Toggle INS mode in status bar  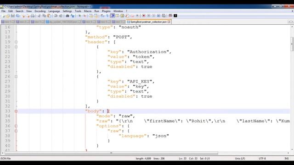click(287, 159)
